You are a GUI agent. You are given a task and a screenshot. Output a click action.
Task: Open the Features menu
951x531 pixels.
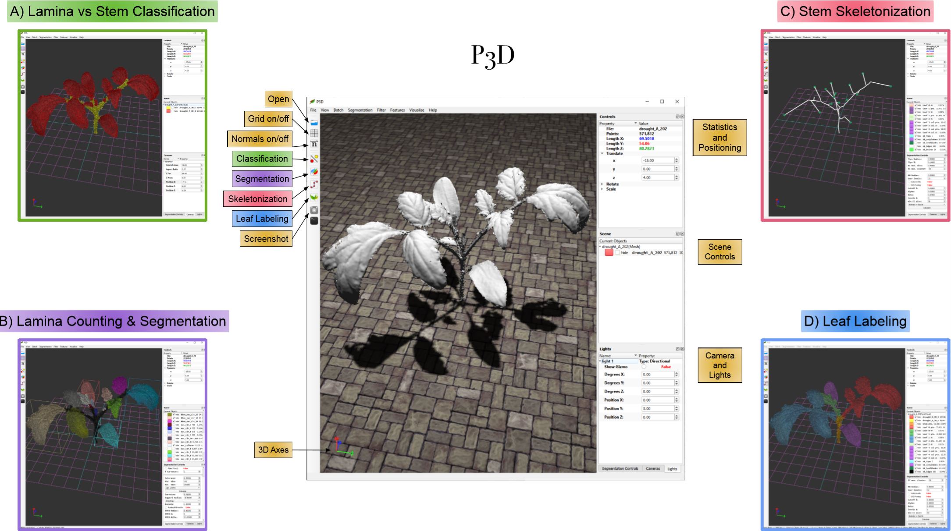pyautogui.click(x=397, y=110)
